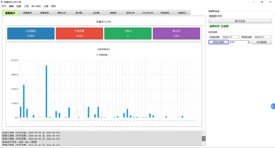275x148 pixels.
Task: Click the 查询/刷新 button
Action: point(219,42)
